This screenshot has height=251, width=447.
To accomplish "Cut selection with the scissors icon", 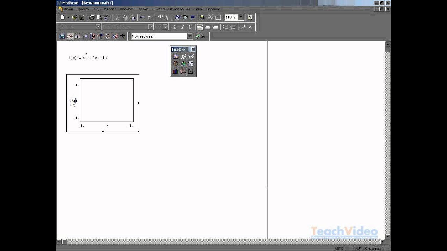I will pyautogui.click(x=117, y=17).
